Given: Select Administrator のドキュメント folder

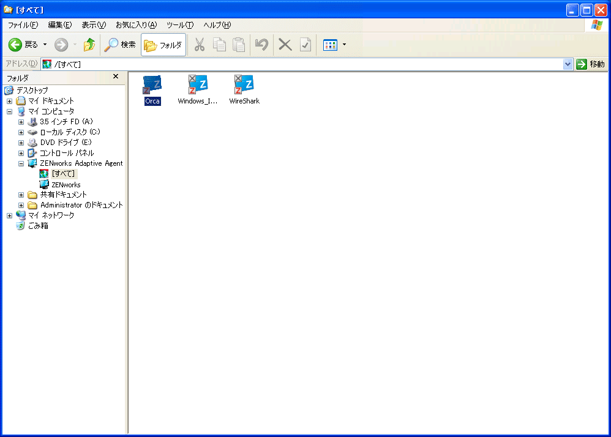Looking at the screenshot, I should (81, 205).
